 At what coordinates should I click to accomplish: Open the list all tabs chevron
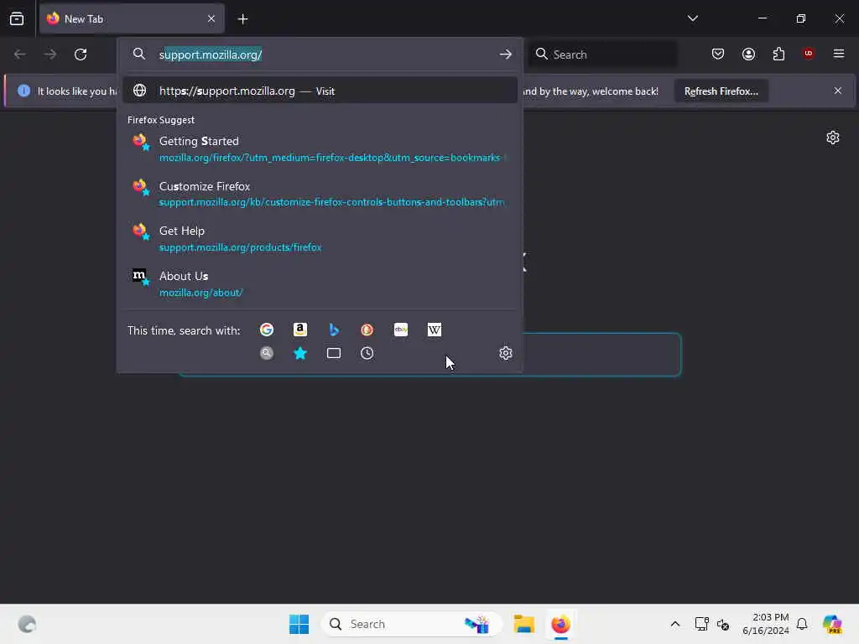(x=692, y=18)
